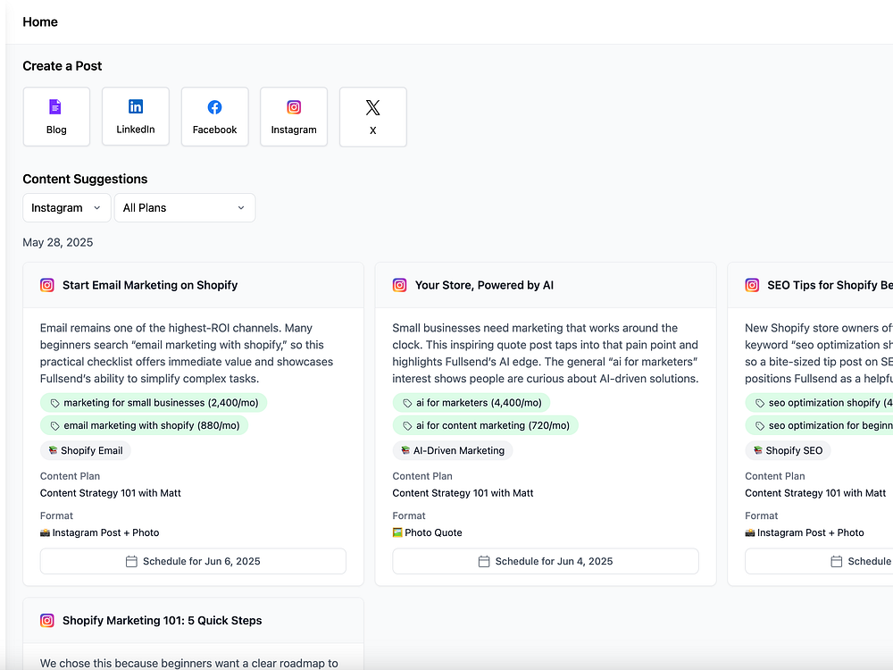
Task: Open the SEO Tips for Shopify title
Action: [x=830, y=285]
